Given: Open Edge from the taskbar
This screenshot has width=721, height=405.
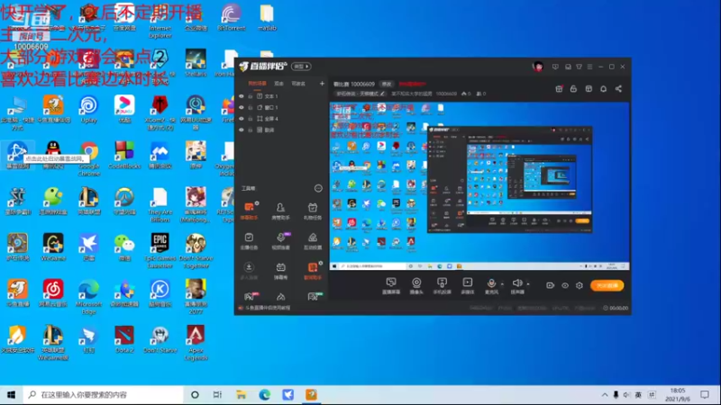Looking at the screenshot, I should (x=264, y=395).
